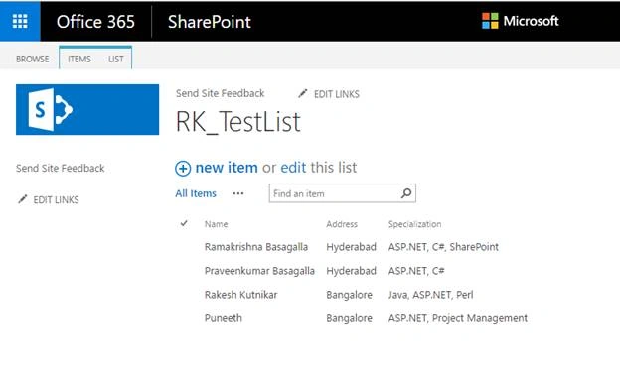Click the SharePoint header link
Viewport: 620px width, 368px height.
pyautogui.click(x=210, y=21)
